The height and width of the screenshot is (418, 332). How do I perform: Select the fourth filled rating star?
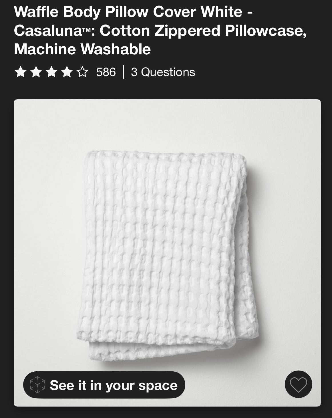67,72
